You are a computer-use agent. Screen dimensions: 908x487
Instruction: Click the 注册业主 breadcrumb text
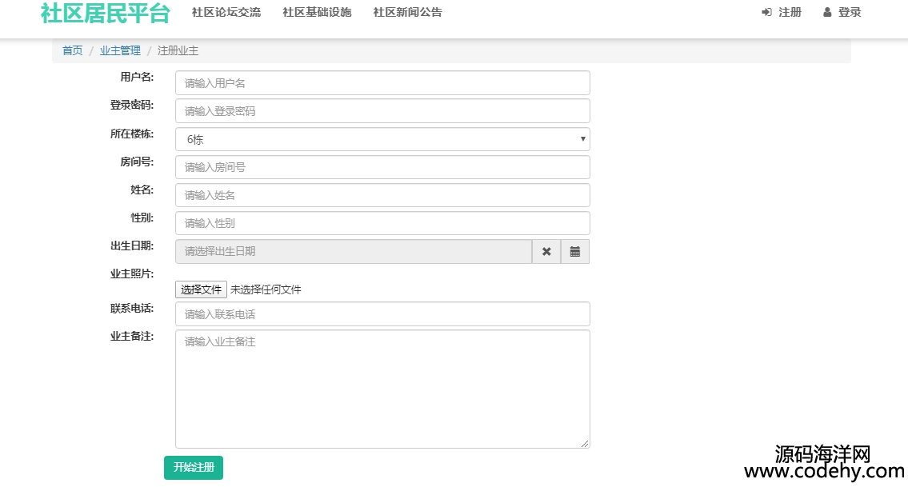(178, 50)
